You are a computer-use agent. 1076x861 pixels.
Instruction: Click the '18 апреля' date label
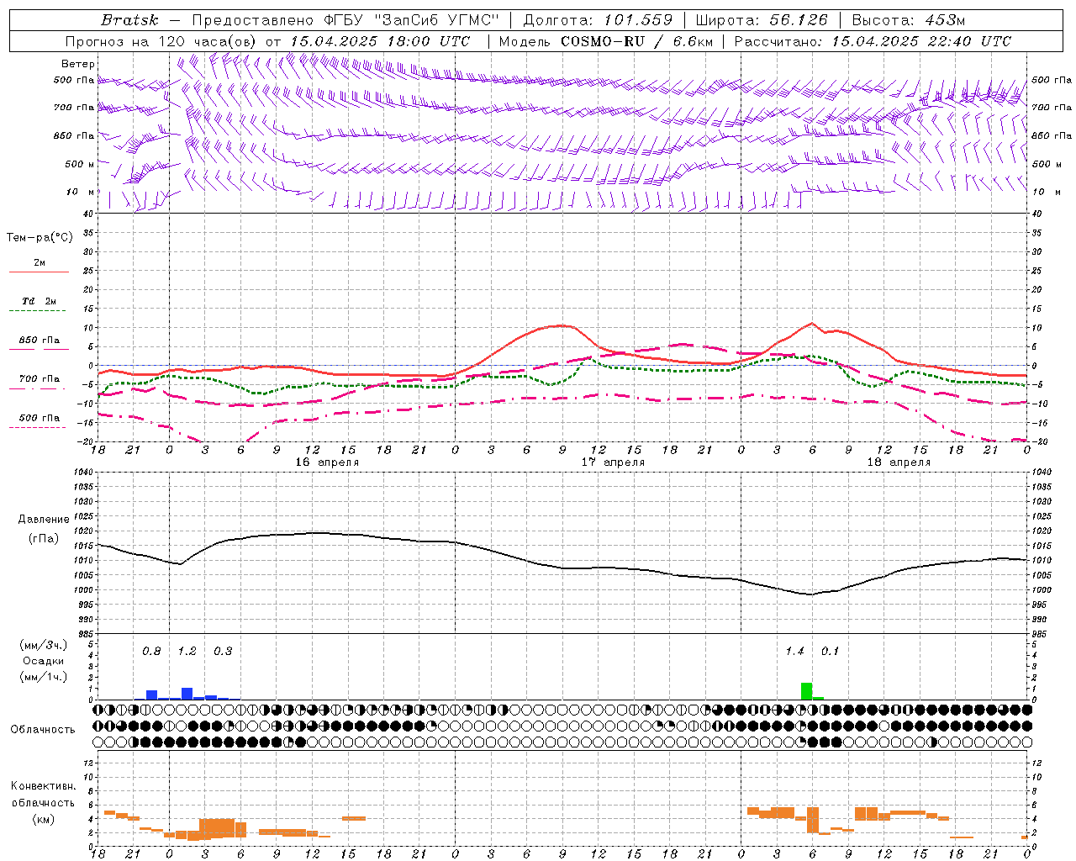pyautogui.click(x=899, y=462)
